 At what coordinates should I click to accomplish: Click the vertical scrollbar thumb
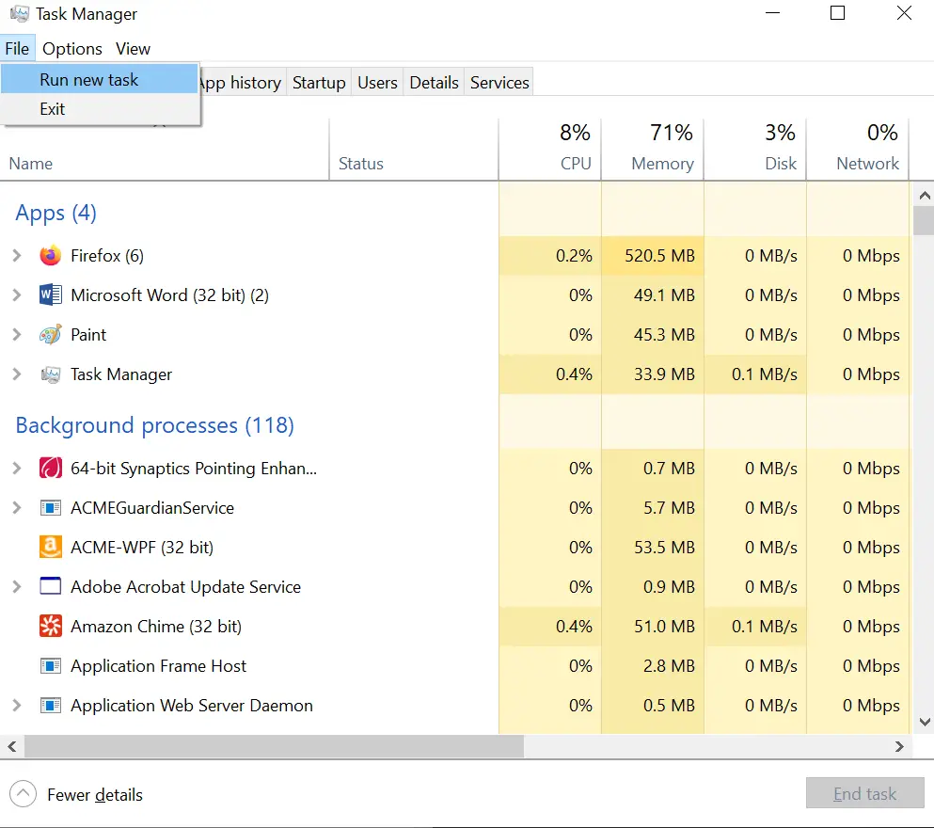(x=924, y=220)
